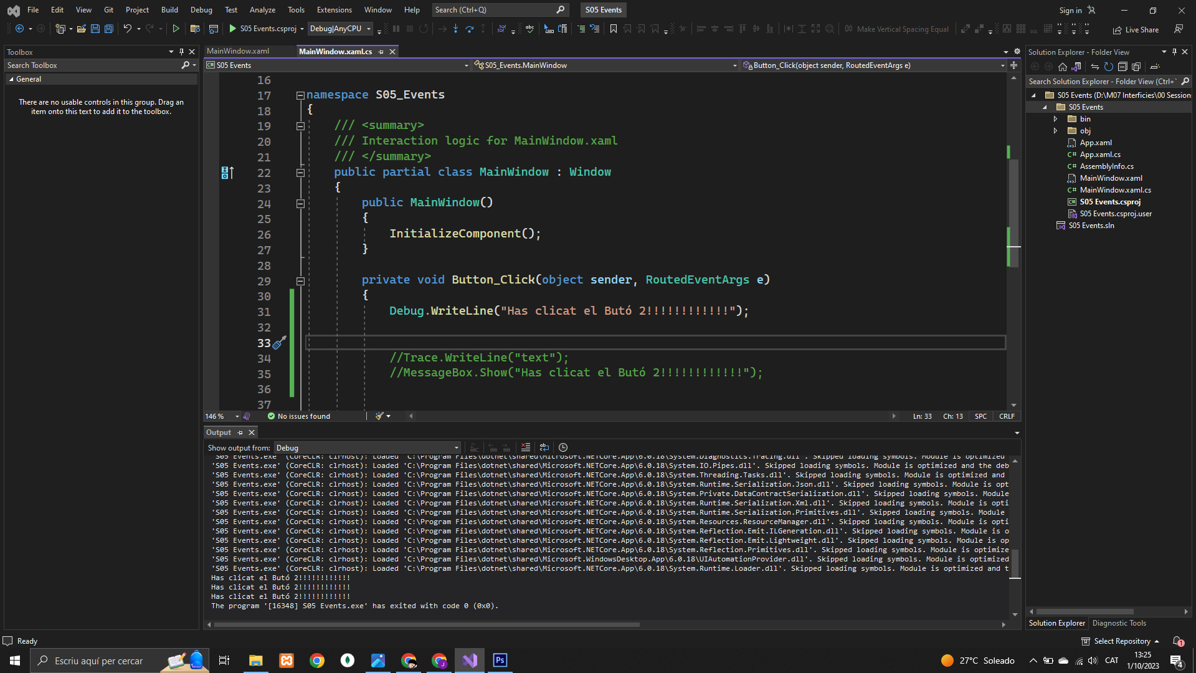Click Select Repository in status bar
1196x673 pixels.
click(x=1121, y=641)
